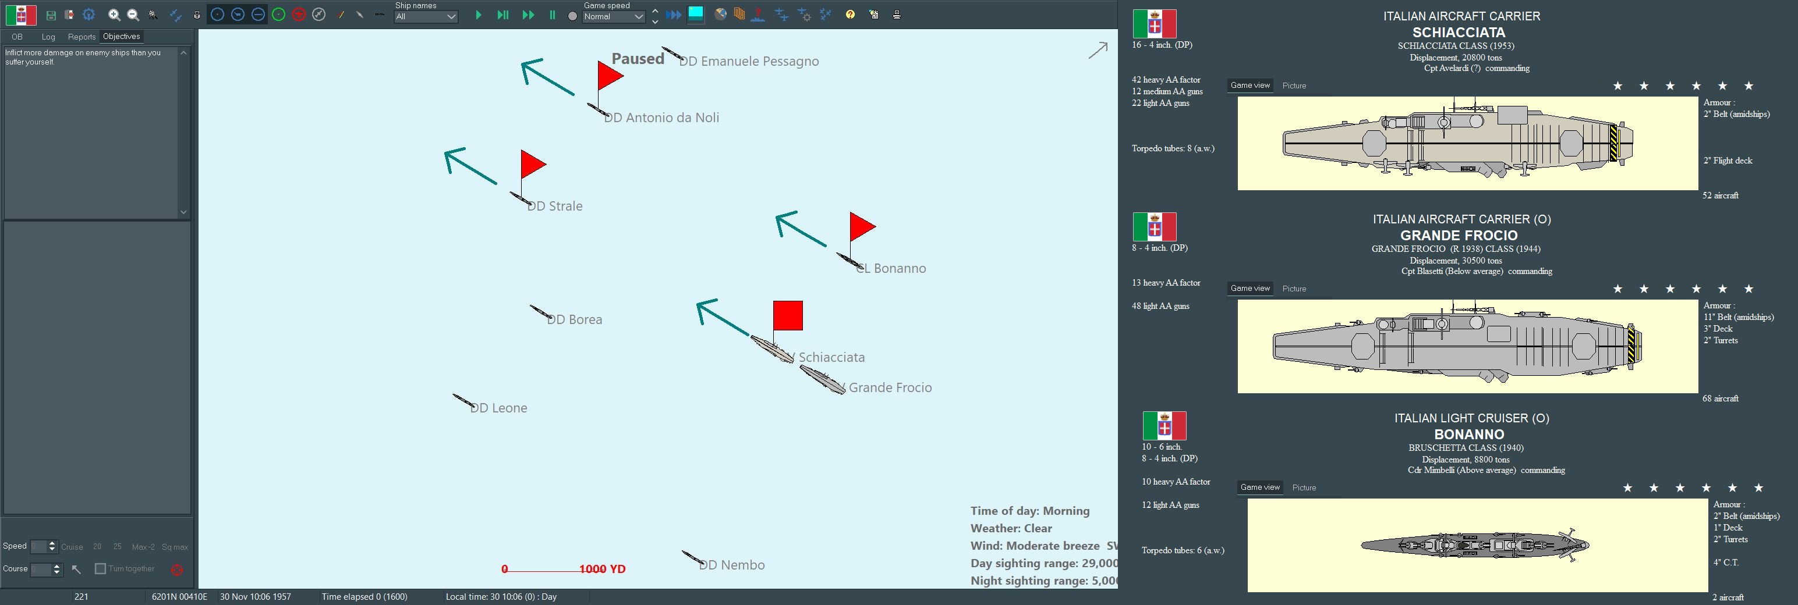Switch to the Log tab
The width and height of the screenshot is (1798, 605).
pos(48,37)
